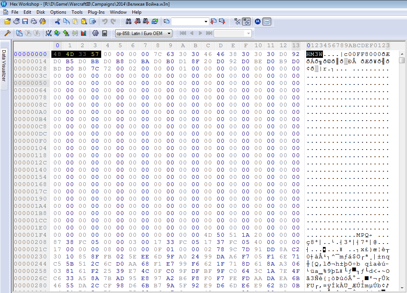
Task: Click the Cut scissors icon
Action: 57,21
